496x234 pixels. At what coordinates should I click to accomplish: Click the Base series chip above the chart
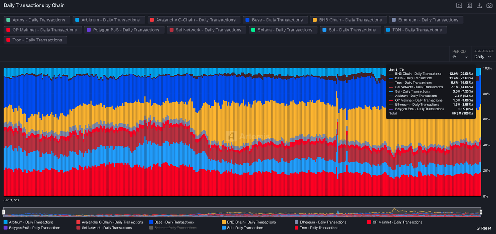click(x=275, y=20)
